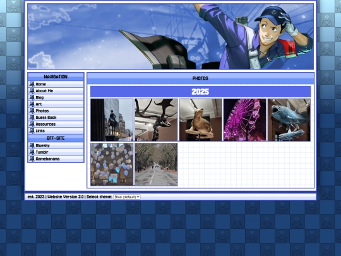Screen dimensions: 341x256
Task: Click the NAVIGATION sidebar heading
Action: 56,77
